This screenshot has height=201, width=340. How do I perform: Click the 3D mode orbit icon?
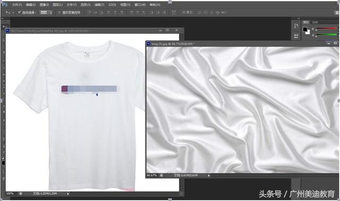click(x=200, y=13)
